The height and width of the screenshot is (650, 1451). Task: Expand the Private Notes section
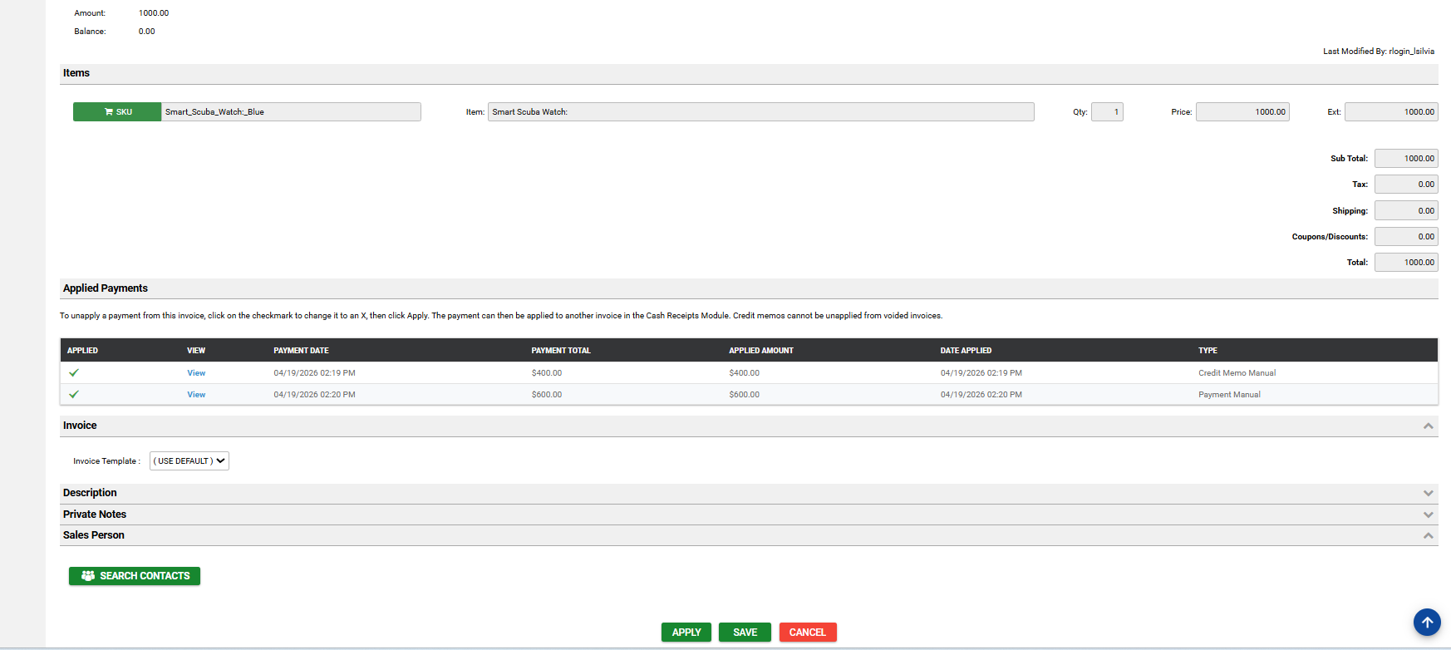(1428, 515)
